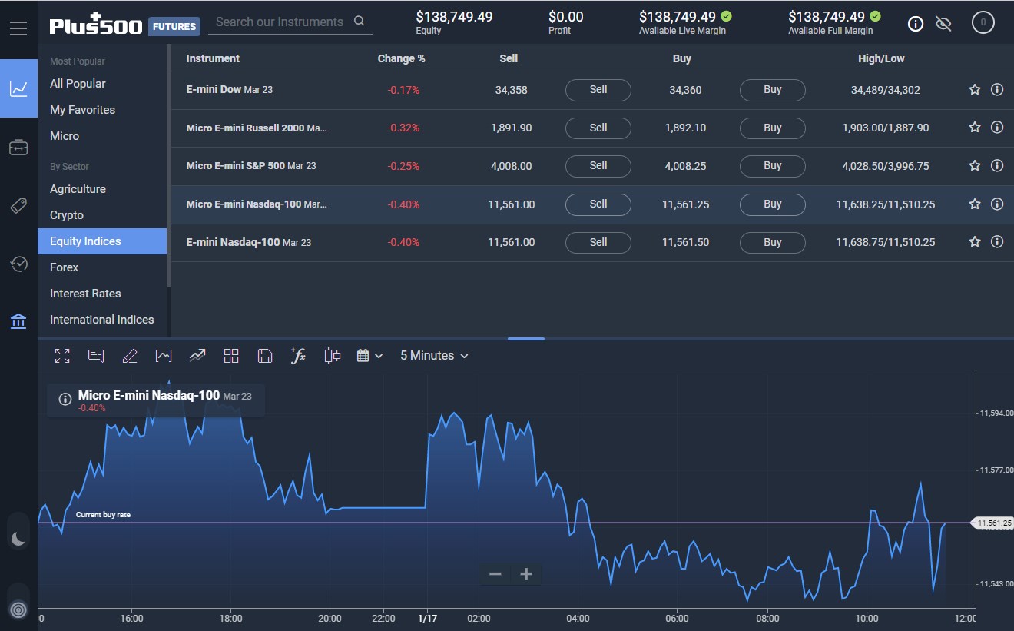Open the calendar events dropdown on chart
1014x631 pixels.
point(369,355)
